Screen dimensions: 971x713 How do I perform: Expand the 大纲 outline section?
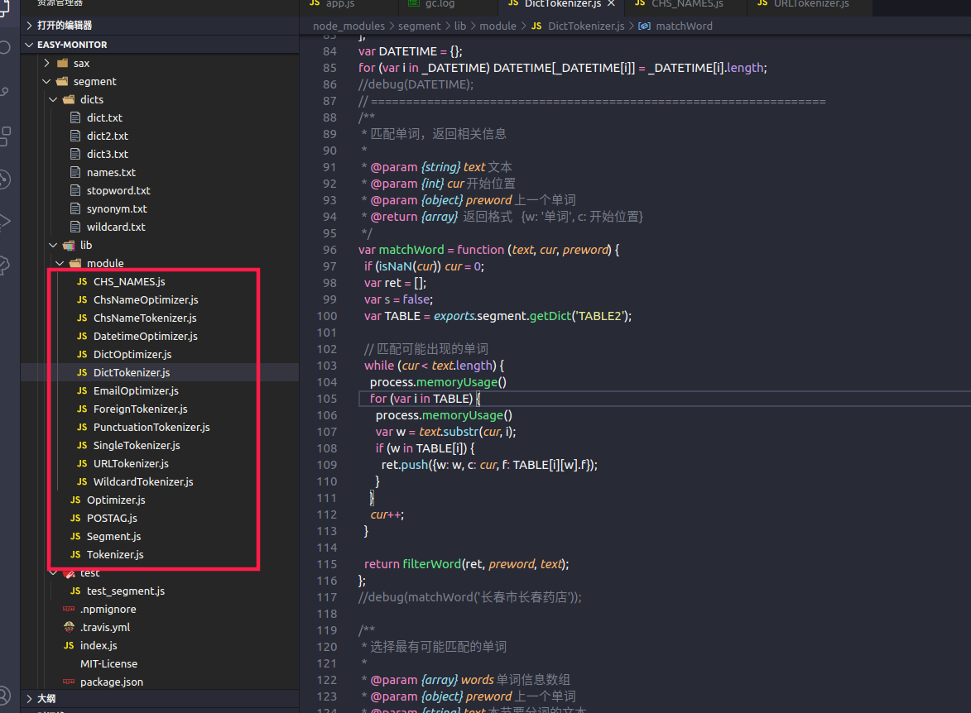tap(46, 699)
